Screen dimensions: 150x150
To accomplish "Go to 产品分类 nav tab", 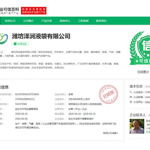I will (46, 21).
